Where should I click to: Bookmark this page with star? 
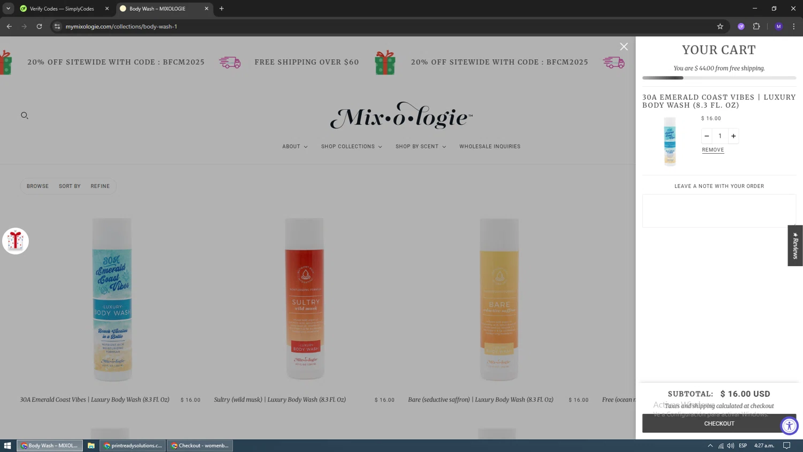coord(720,26)
